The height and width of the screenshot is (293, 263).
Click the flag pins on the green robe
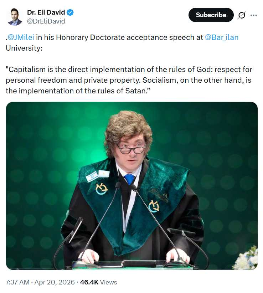point(98,175)
